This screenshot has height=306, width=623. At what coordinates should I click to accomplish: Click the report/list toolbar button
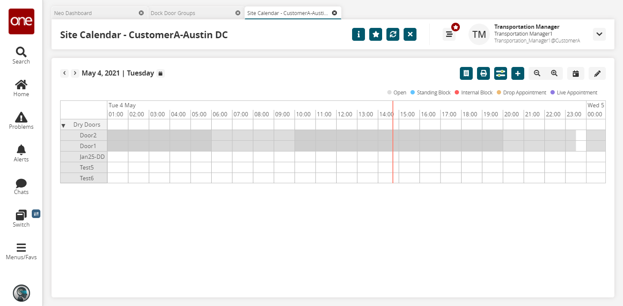[x=466, y=73]
